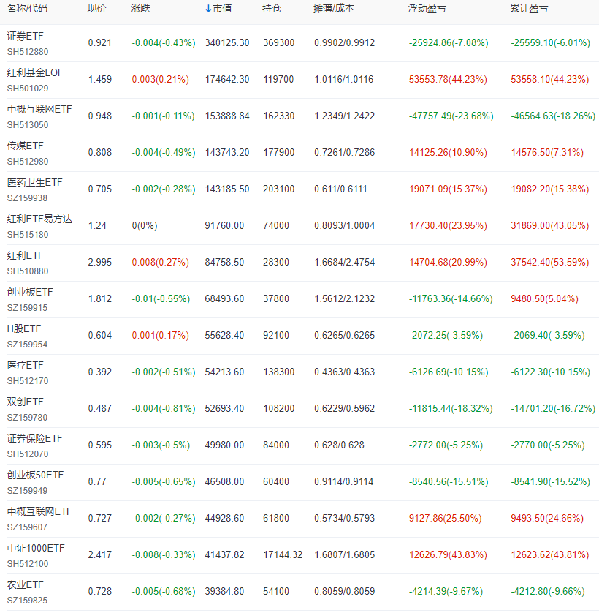Click market value 174642.30

point(227,79)
